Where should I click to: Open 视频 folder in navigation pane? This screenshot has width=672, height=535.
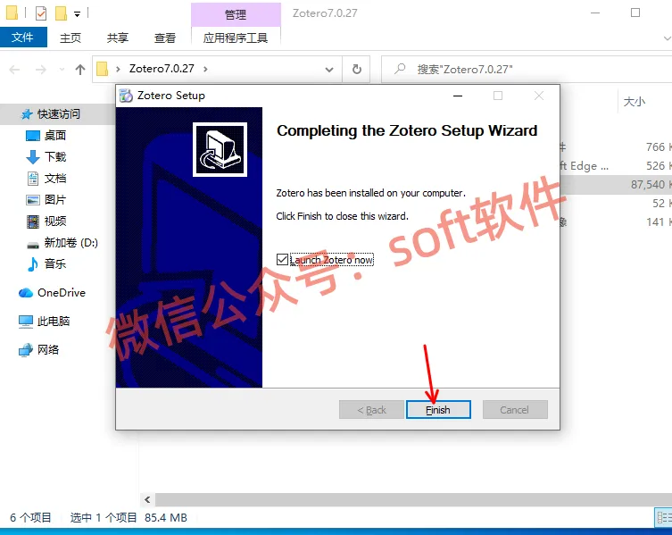54,222
